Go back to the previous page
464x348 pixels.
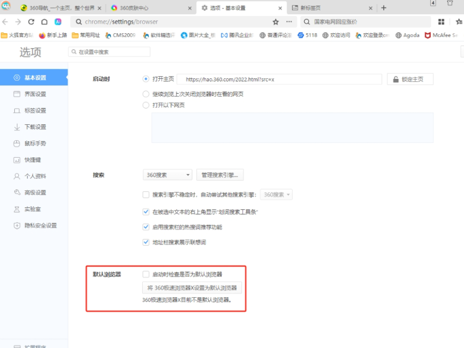(x=5, y=22)
